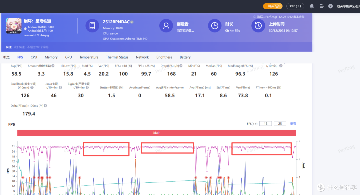Click the help question mark icon in header

330,6
